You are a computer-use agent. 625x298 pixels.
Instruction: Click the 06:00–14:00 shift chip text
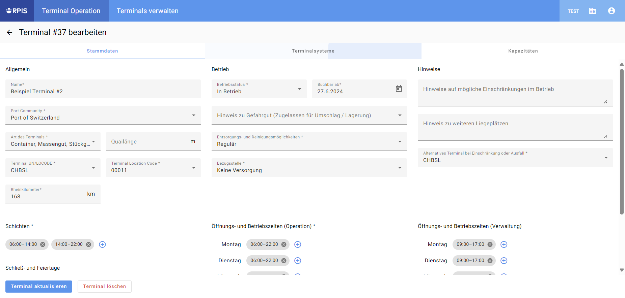(x=23, y=244)
